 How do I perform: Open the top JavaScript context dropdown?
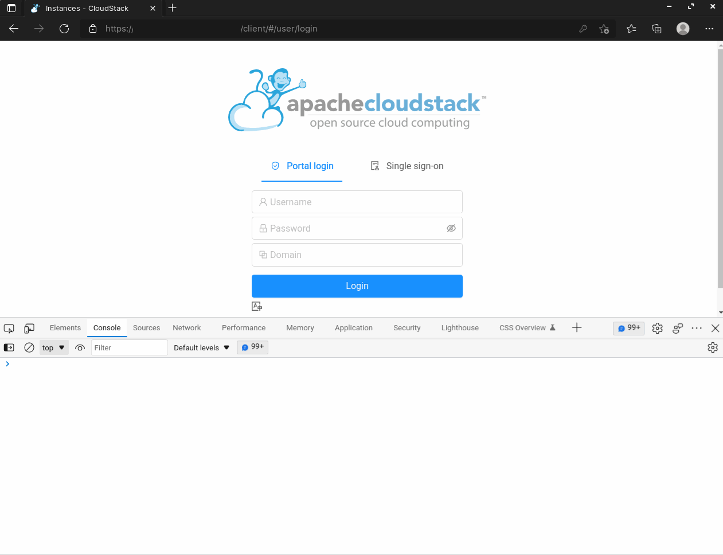click(54, 347)
